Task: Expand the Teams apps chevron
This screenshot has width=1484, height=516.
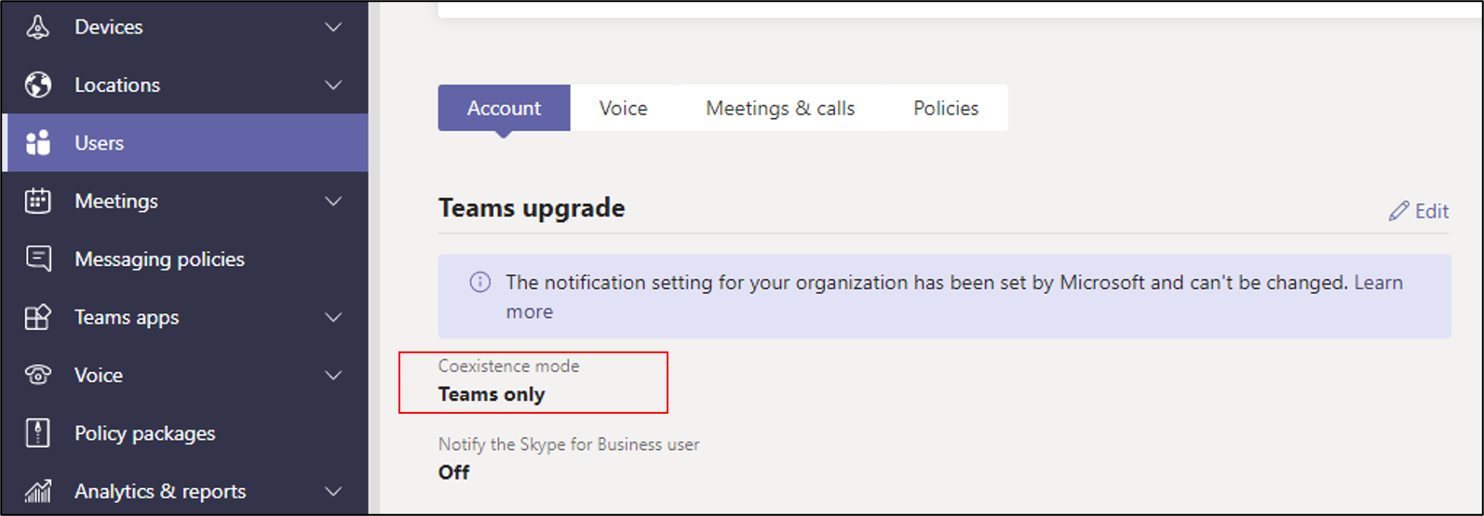Action: point(333,317)
